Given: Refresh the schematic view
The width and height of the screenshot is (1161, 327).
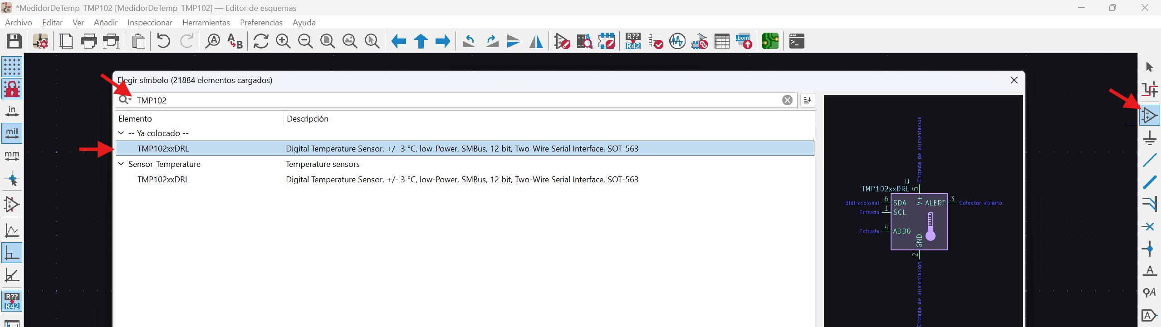Looking at the screenshot, I should point(261,41).
